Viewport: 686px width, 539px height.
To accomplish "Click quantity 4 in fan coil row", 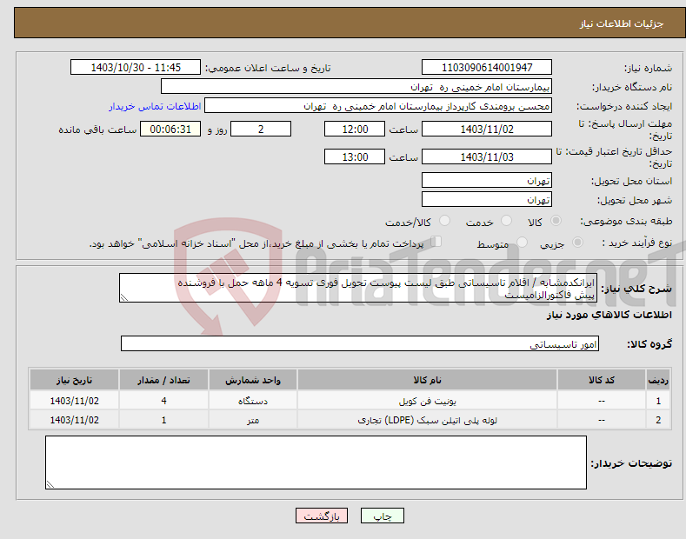I will pos(163,401).
